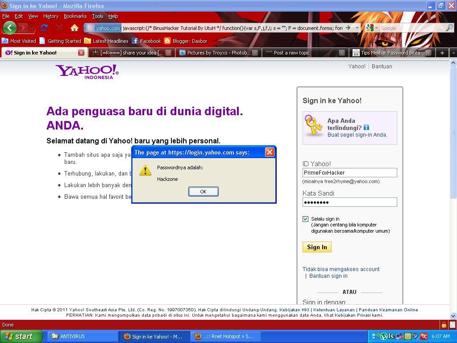The width and height of the screenshot is (457, 343).
Task: Open the Latest Headlines feed bookmark
Action: [x=106, y=41]
